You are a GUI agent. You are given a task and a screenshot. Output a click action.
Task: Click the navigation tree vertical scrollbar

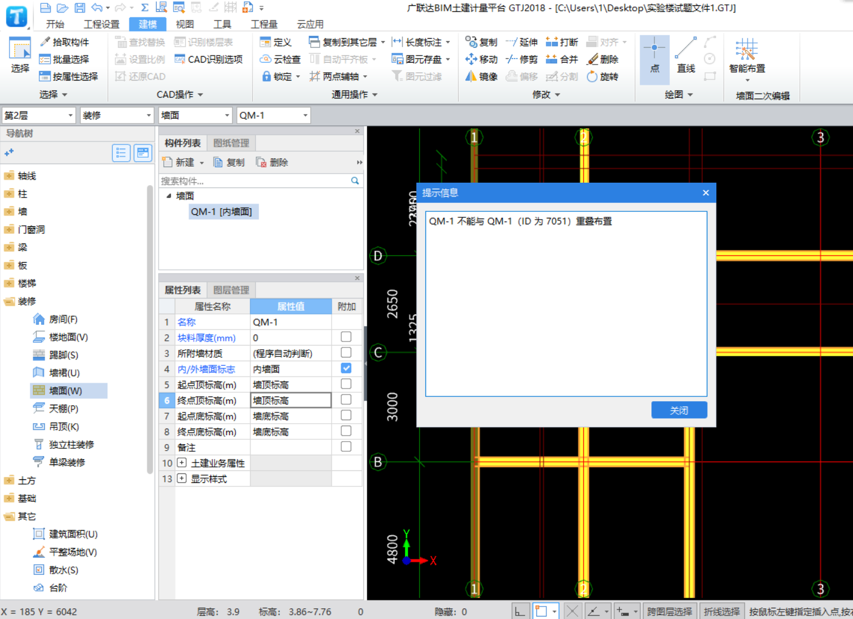(x=150, y=328)
